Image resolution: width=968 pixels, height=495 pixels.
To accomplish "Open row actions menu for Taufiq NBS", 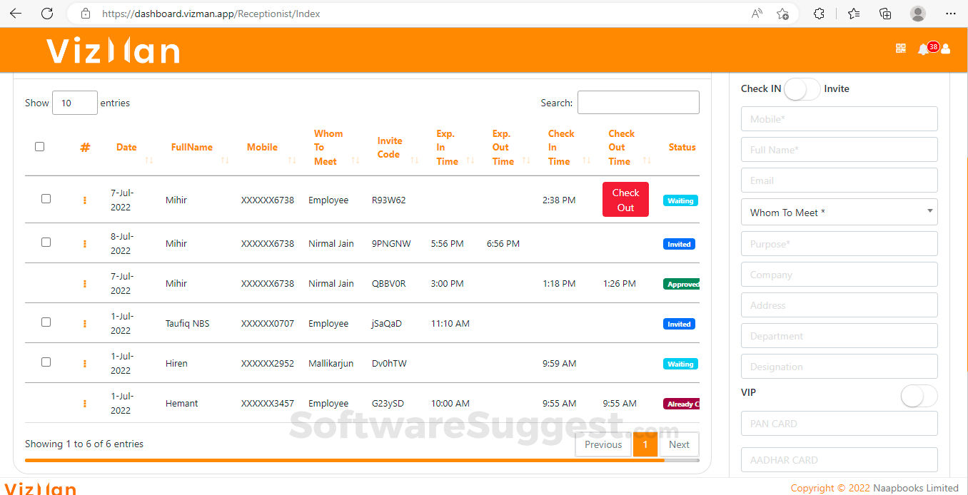I will pos(85,324).
